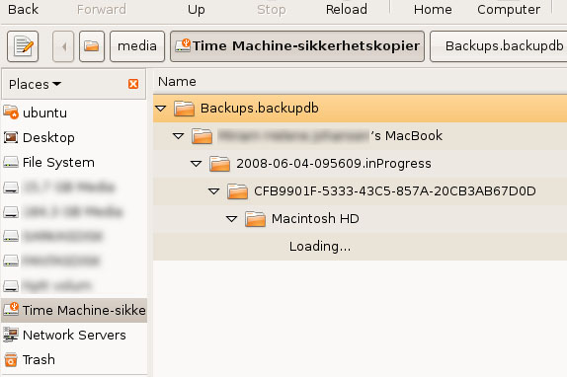Collapse the Backups.backupdb folder tree
Screen dimensions: 567x377
[161, 108]
